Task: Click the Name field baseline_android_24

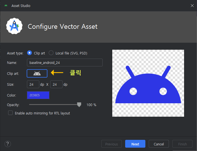Action: (65, 63)
